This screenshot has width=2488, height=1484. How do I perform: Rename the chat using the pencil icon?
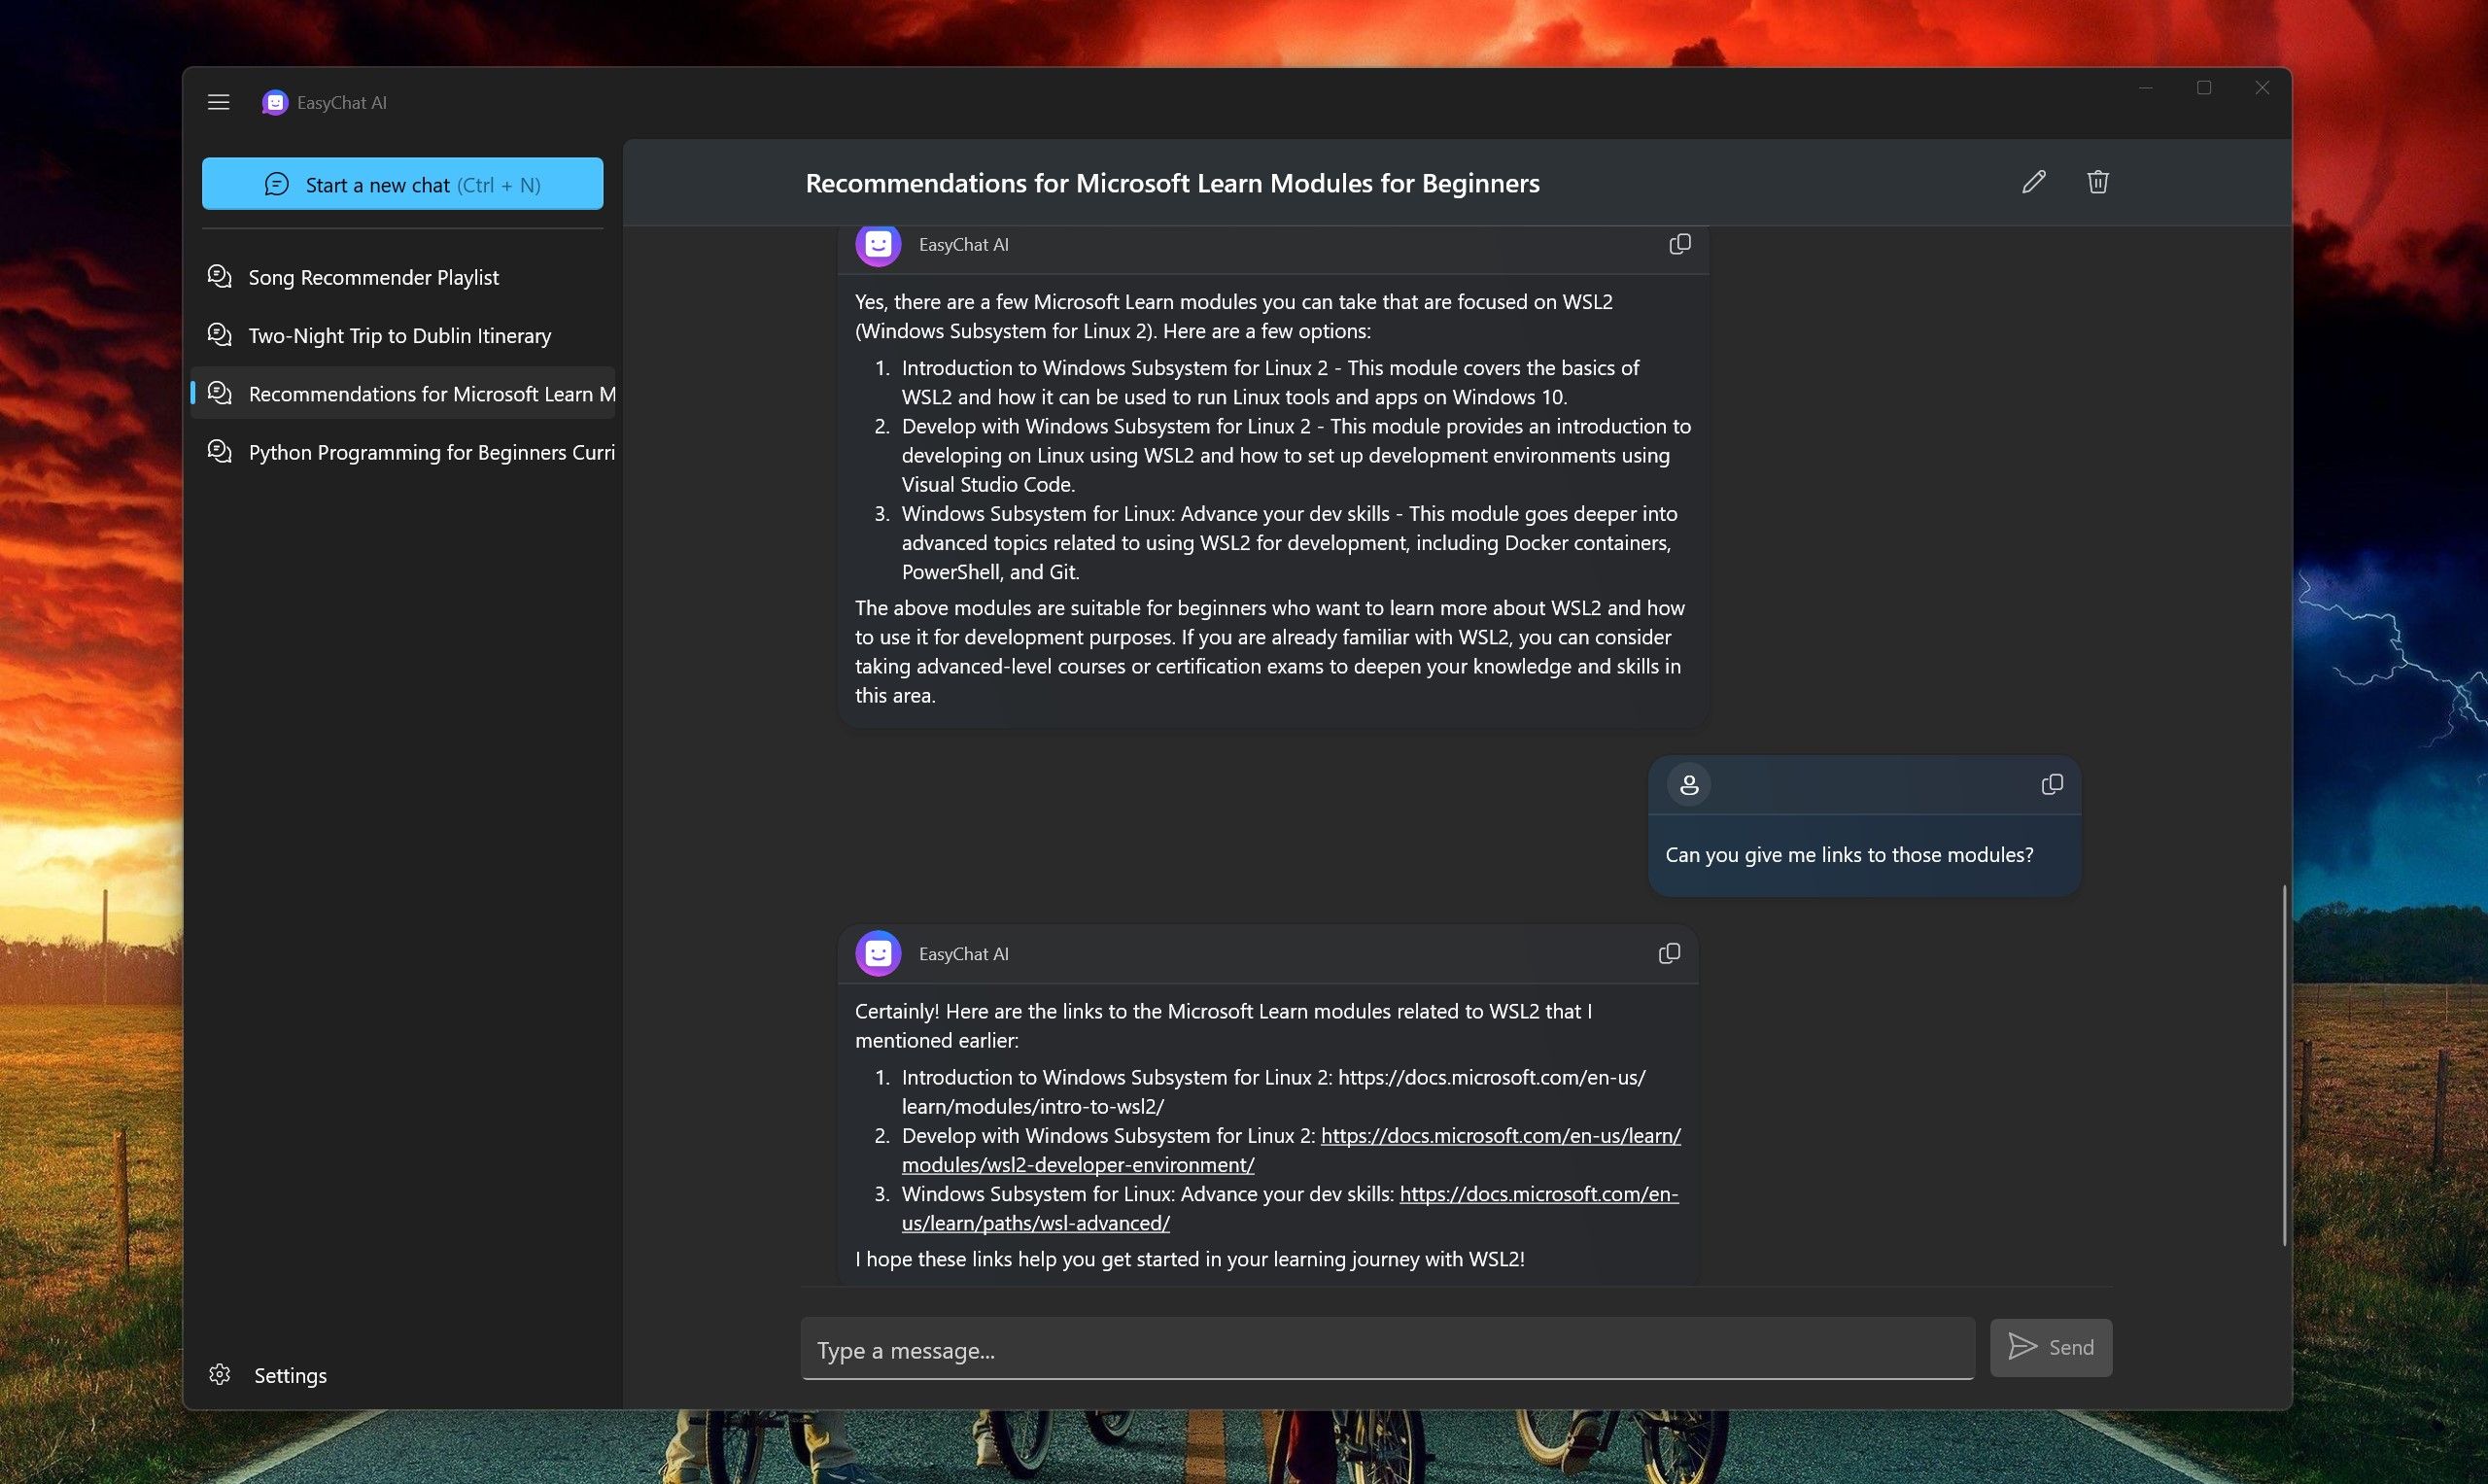click(x=2033, y=182)
